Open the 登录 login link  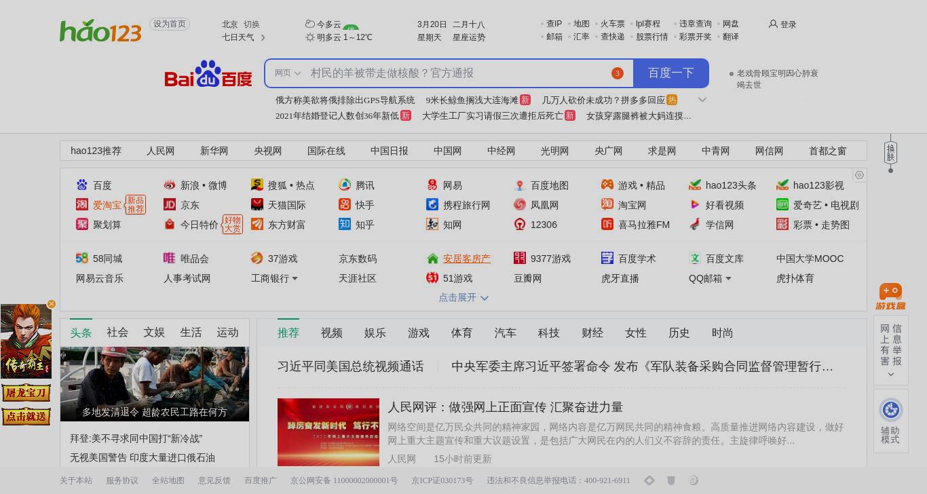point(789,24)
